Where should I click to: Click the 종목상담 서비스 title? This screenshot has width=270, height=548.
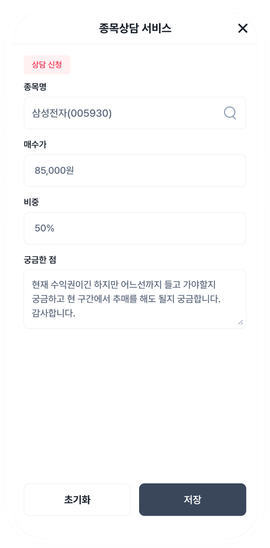click(135, 29)
